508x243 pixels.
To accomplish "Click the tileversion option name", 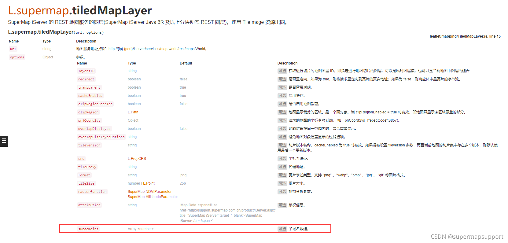I will [89, 145].
